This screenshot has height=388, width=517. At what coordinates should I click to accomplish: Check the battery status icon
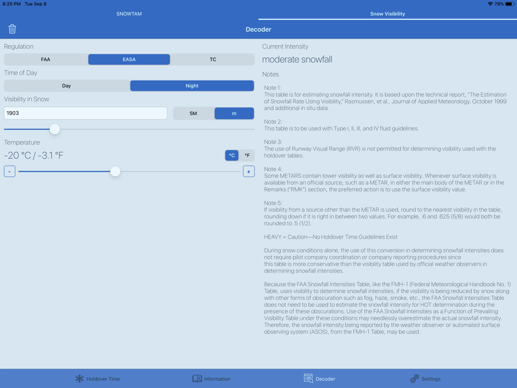point(510,4)
